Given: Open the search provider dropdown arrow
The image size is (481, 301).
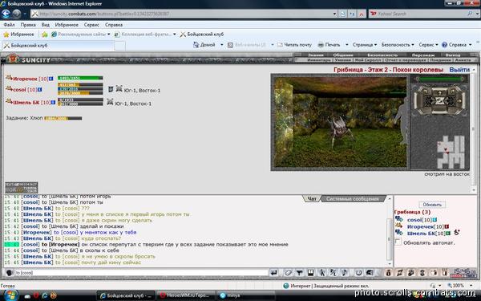Looking at the screenshot, I should [476, 14].
